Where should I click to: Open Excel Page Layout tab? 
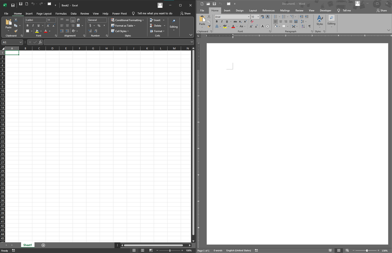click(44, 13)
